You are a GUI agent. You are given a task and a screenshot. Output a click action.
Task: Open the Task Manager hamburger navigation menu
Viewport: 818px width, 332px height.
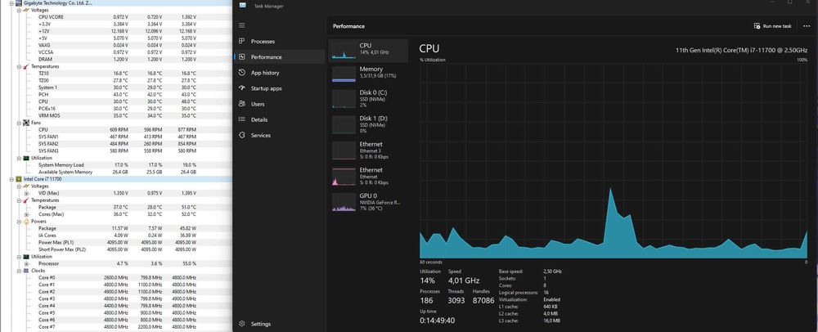click(241, 25)
